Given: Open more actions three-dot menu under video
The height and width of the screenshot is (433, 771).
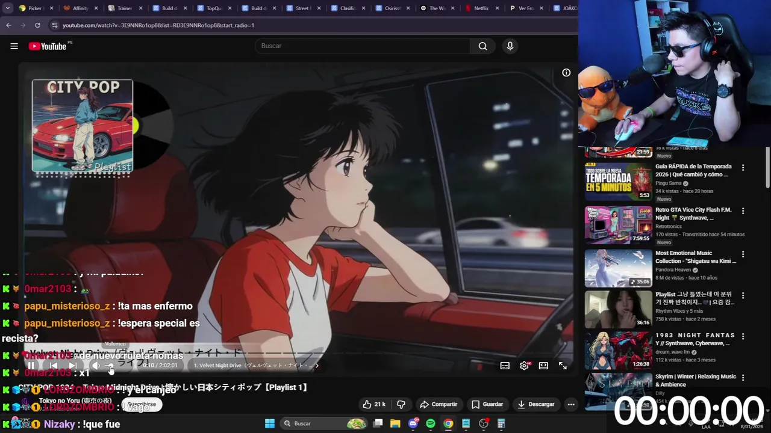Looking at the screenshot, I should click(571, 404).
